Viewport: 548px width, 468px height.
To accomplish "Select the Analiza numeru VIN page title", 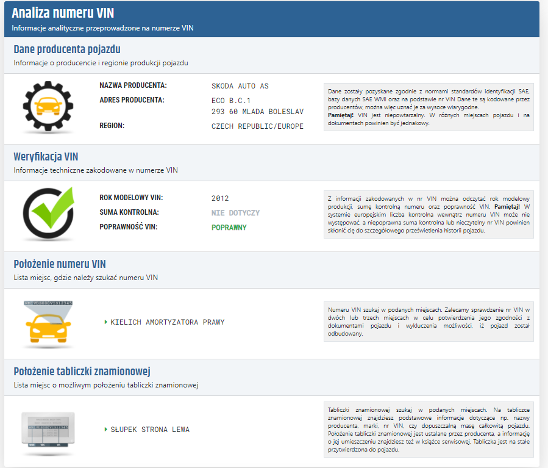I will click(x=63, y=13).
